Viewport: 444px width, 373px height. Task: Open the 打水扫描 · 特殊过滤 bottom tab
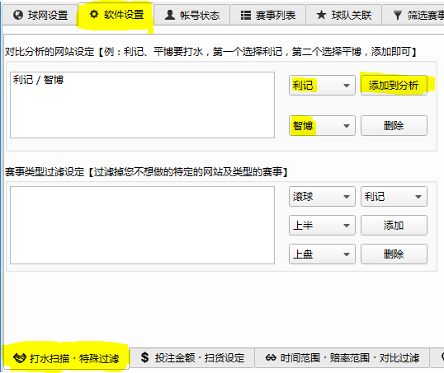coord(66,358)
